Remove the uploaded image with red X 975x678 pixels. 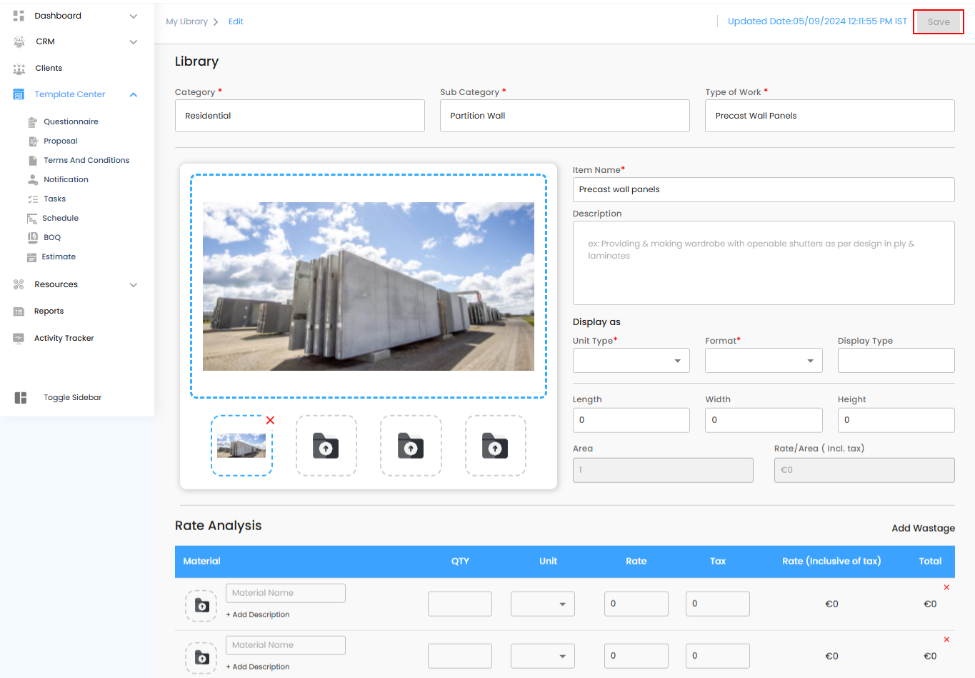click(270, 420)
